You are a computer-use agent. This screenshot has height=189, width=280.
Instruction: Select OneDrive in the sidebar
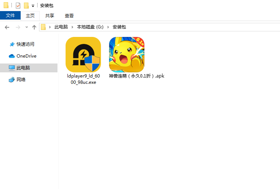click(x=26, y=56)
